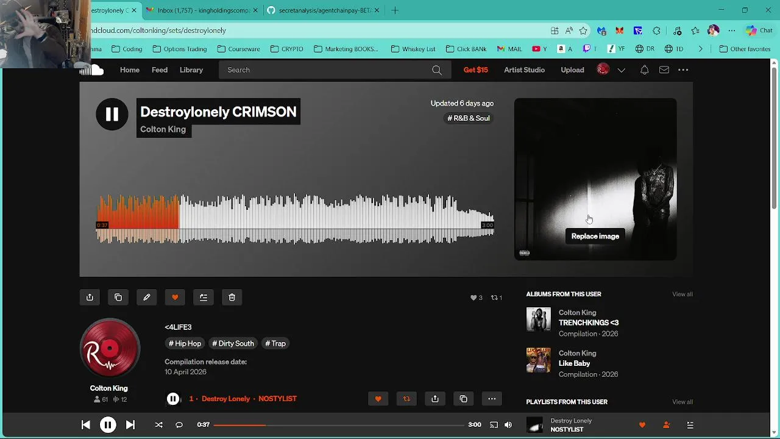Click the Dirty South tag
780x439 pixels.
(x=233, y=343)
